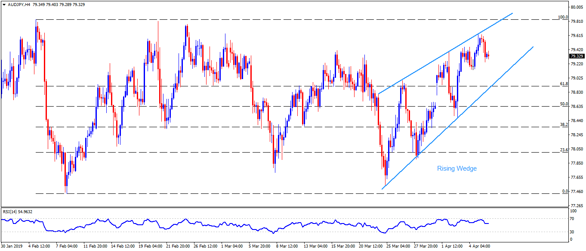Click the current price tag 79.329
The image size is (586, 251).
point(577,56)
